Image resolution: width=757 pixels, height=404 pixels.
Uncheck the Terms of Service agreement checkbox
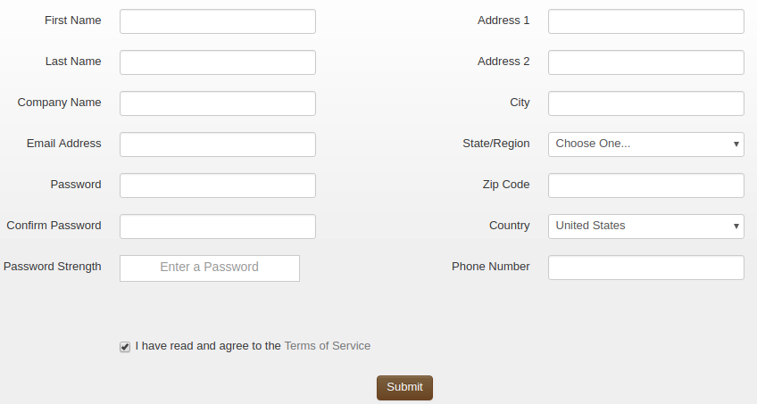(x=125, y=347)
